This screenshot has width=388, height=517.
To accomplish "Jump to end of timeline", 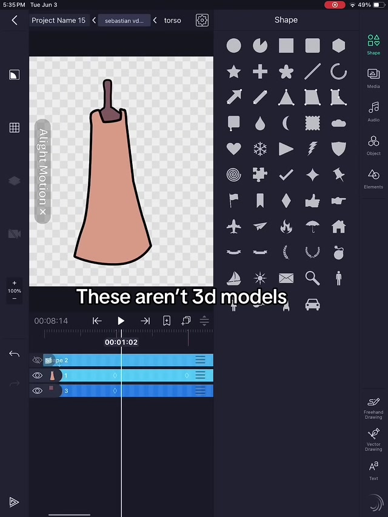I will 145,321.
